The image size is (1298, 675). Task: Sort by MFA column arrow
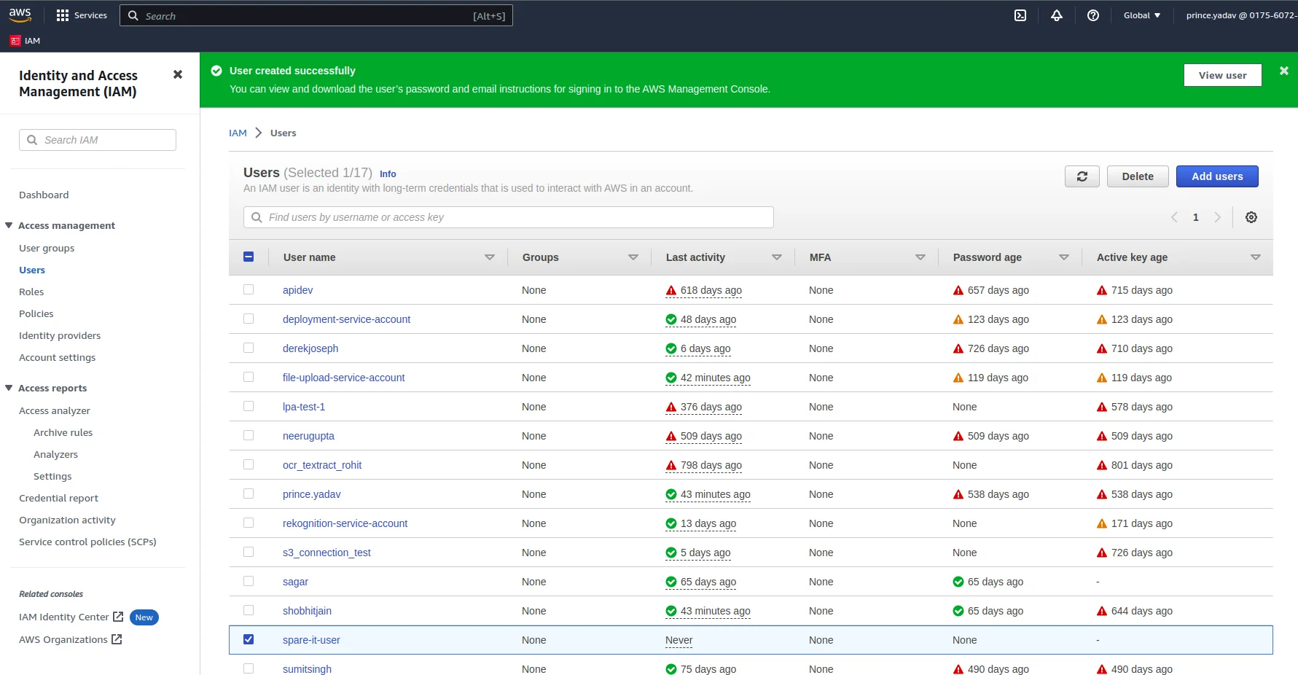pos(920,257)
